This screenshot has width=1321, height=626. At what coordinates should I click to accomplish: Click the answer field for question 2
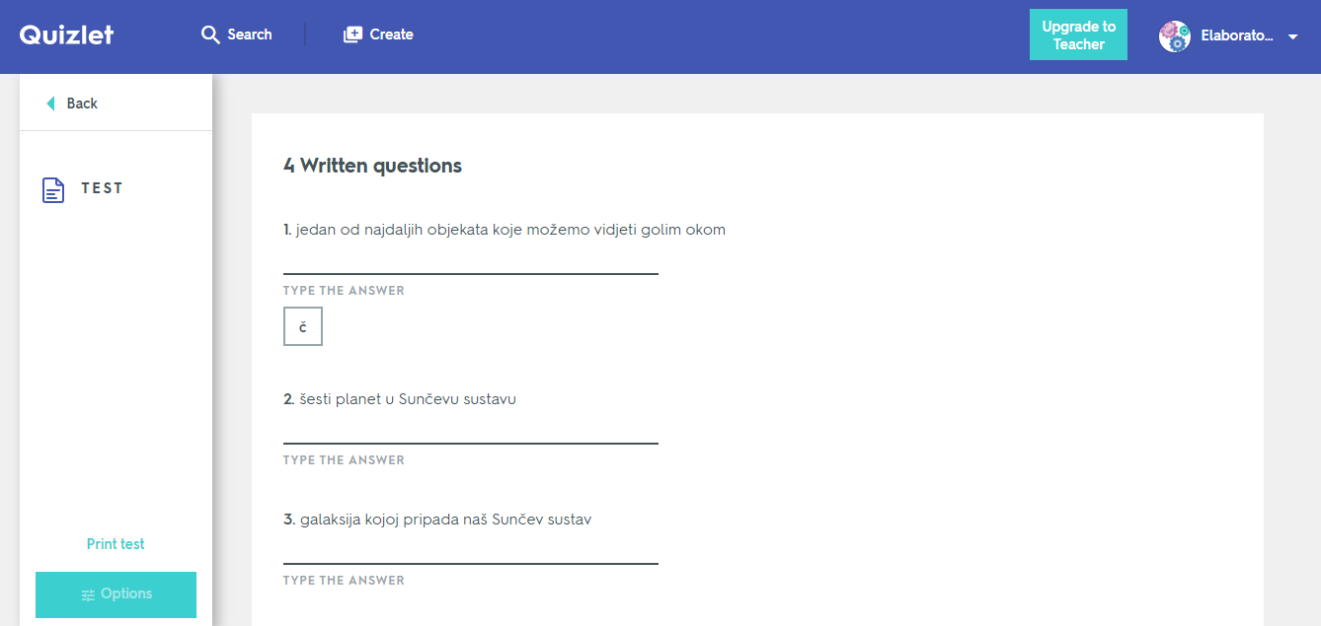(470, 430)
